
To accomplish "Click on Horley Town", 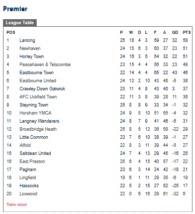I will click(32, 57).
